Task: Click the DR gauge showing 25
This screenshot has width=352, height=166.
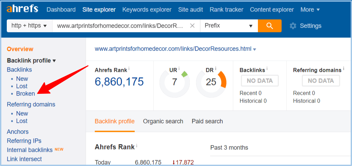Action: pyautogui.click(x=211, y=82)
